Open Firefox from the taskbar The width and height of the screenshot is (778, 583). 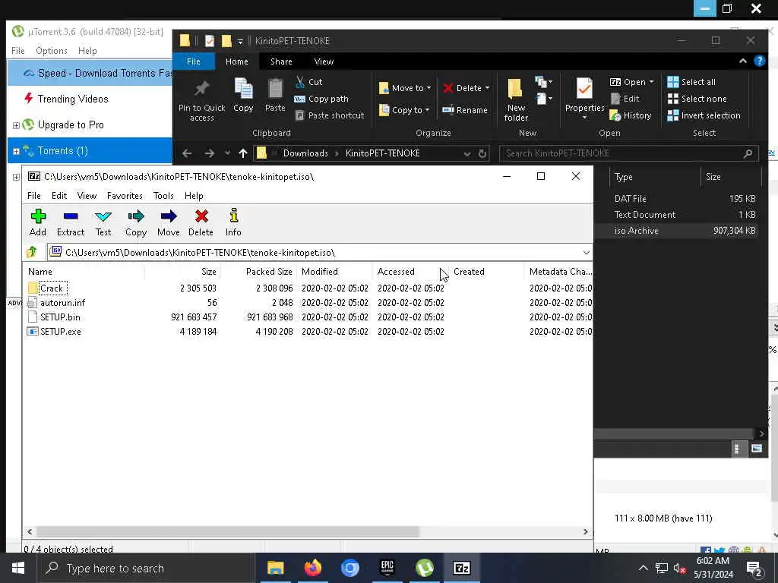(313, 568)
